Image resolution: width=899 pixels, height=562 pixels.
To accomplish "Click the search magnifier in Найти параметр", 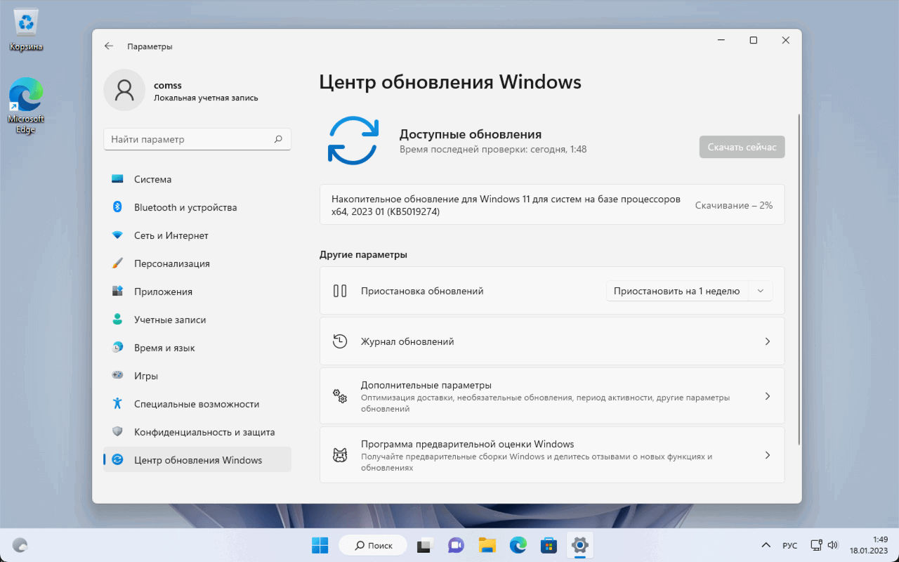I will (x=278, y=139).
